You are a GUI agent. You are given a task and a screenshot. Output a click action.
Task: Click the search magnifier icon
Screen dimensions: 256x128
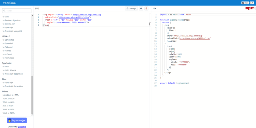click(x=4, y=11)
